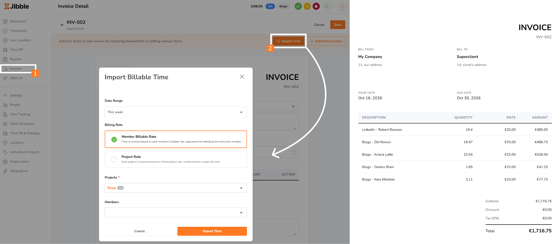Click the orange Import Time dialog button
Image resolution: width=560 pixels, height=244 pixels.
click(212, 231)
